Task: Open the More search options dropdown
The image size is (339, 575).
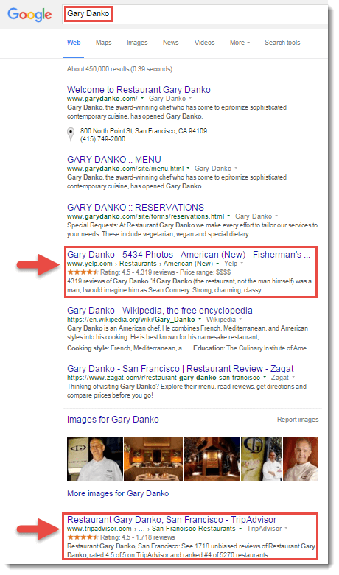Action: [240, 43]
